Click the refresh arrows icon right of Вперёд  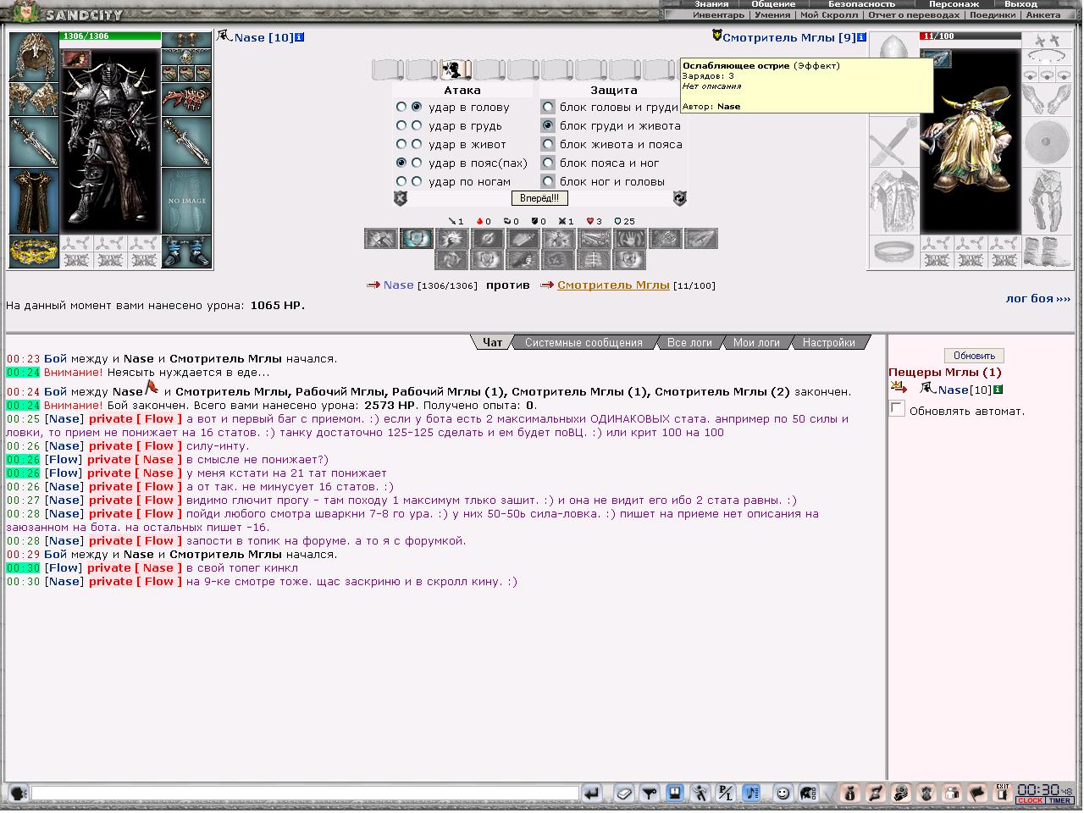tap(679, 198)
